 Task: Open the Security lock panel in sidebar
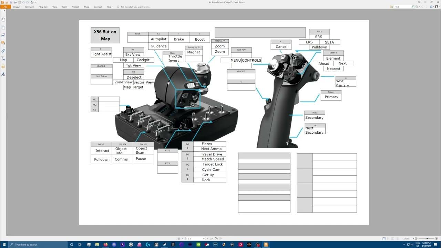(3, 66)
